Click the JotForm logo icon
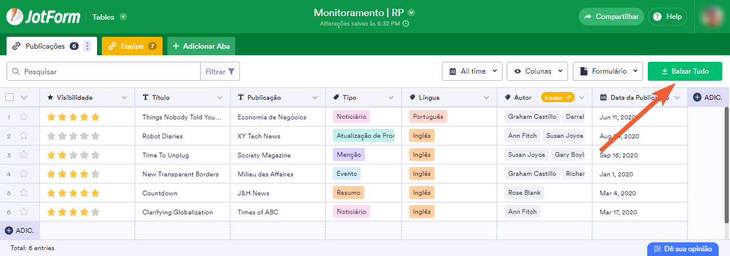The image size is (730, 256). (15, 17)
